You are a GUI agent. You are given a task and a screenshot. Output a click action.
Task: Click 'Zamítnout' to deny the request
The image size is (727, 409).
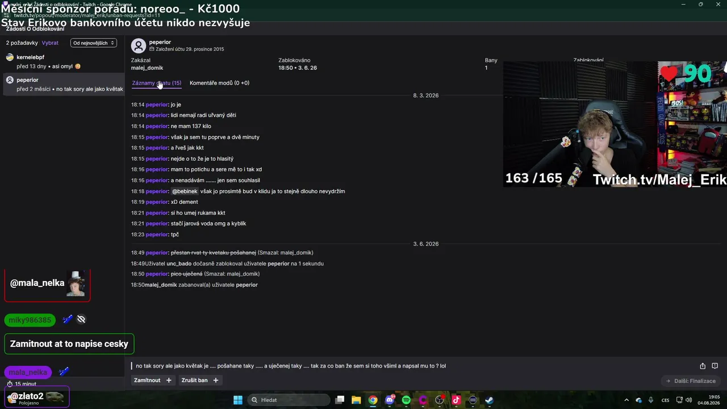pyautogui.click(x=153, y=380)
